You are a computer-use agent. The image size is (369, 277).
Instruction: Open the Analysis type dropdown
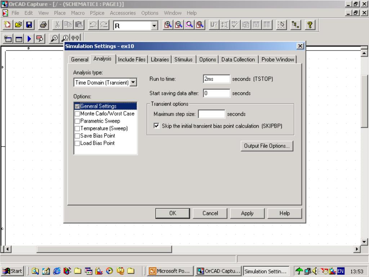[133, 83]
